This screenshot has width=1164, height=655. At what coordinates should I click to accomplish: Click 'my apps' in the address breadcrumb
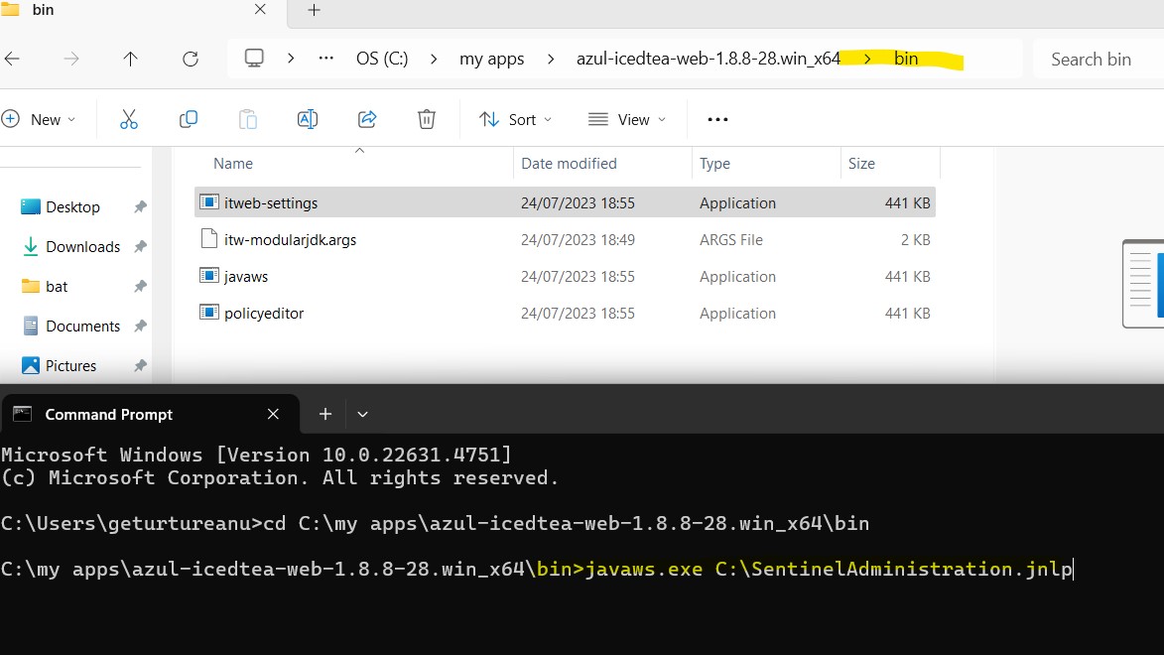pos(491,59)
